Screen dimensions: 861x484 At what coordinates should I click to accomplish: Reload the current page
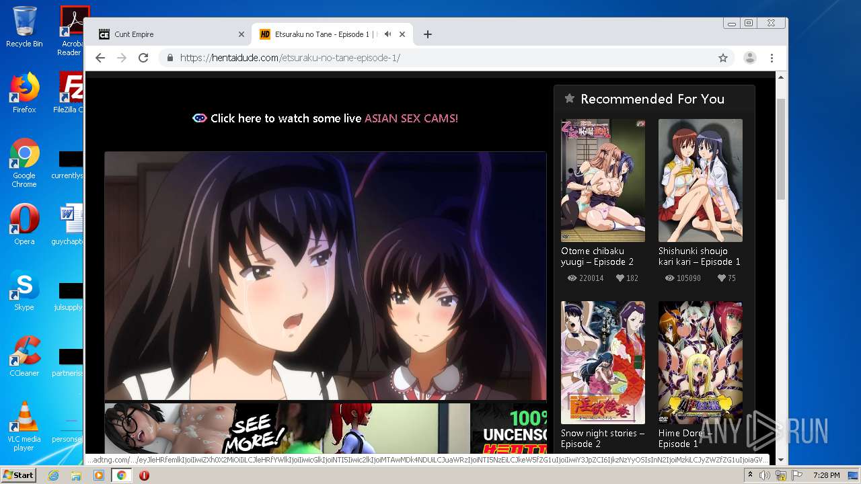143,58
